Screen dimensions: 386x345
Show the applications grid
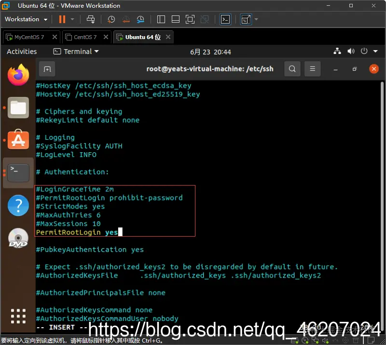tap(18, 316)
